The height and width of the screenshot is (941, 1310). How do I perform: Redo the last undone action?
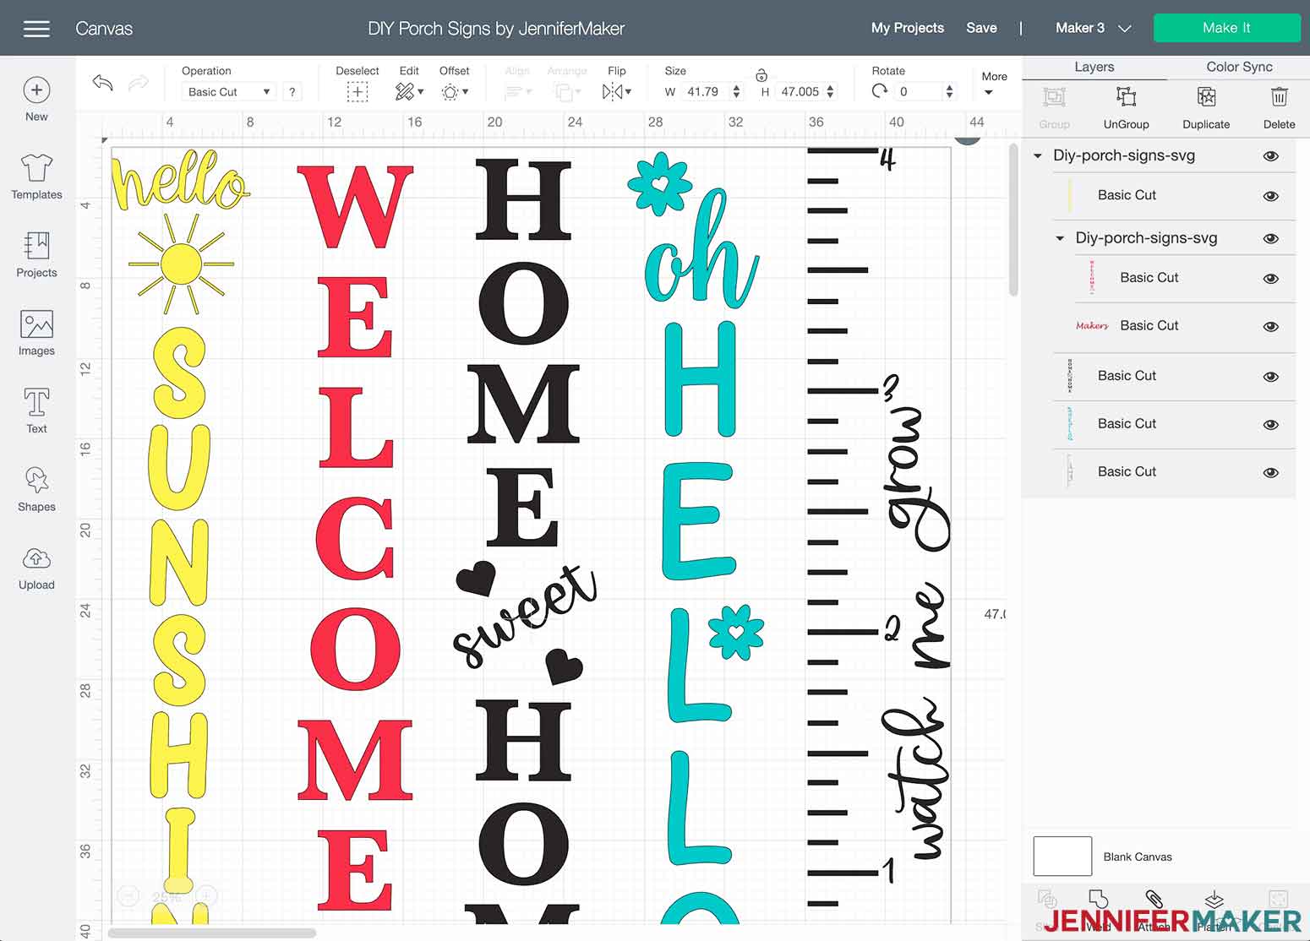138,83
